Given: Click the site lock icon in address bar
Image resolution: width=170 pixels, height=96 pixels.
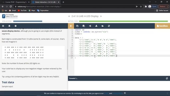Looking at the screenshot, I should tap(16, 6).
